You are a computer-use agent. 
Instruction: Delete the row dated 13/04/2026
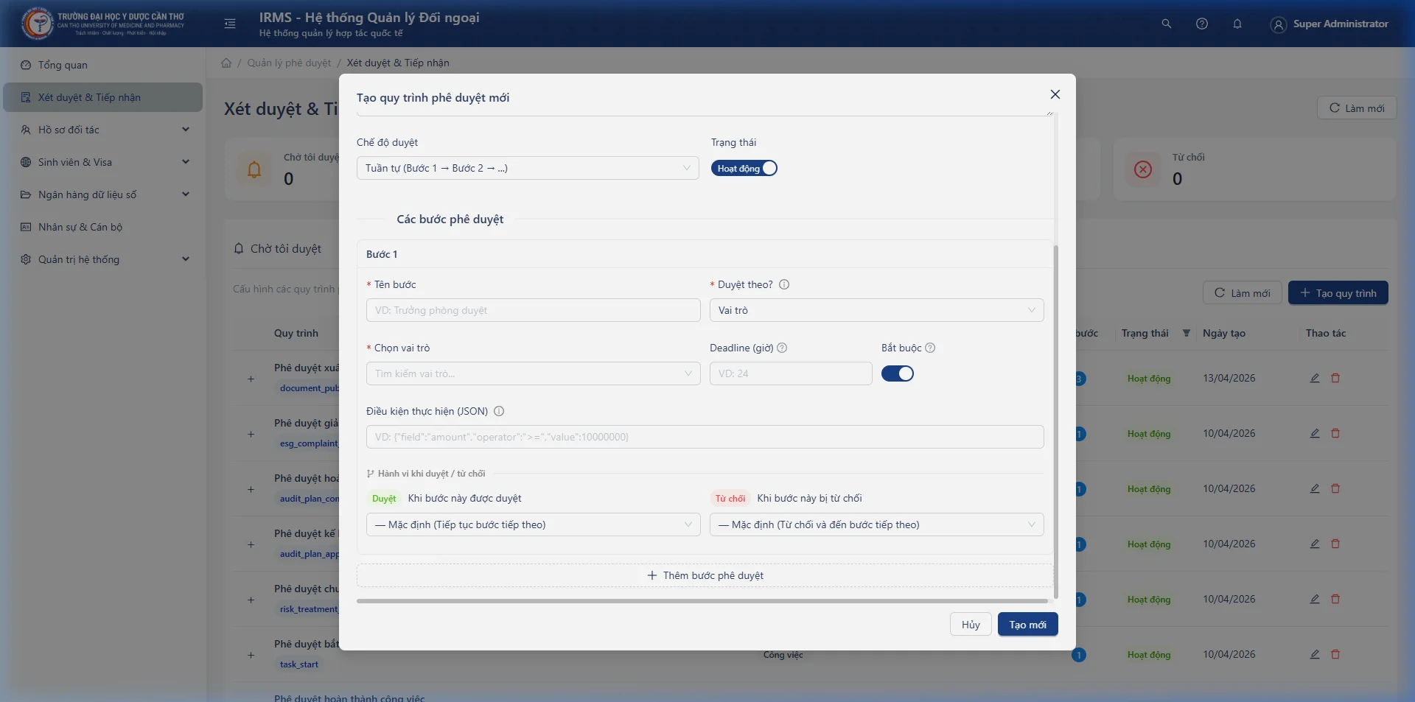pos(1335,378)
